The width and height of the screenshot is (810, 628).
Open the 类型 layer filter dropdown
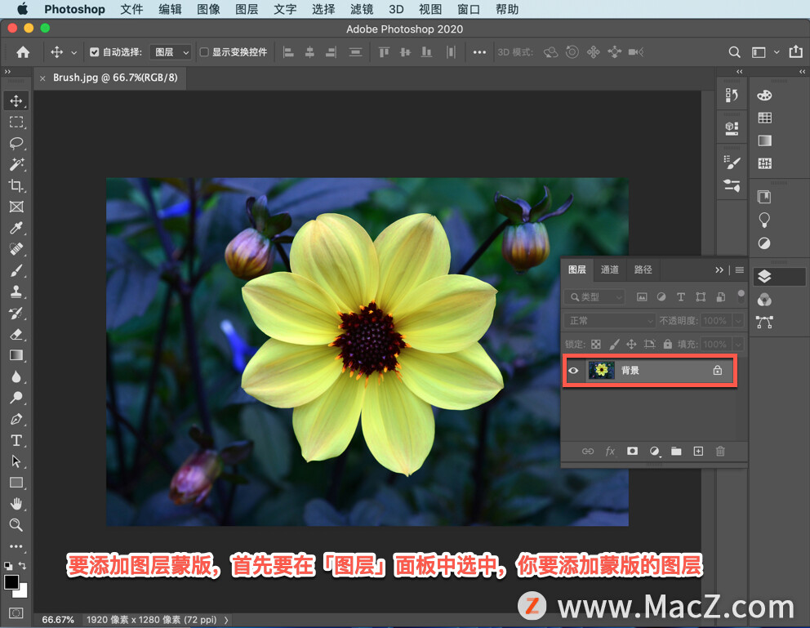tap(594, 297)
